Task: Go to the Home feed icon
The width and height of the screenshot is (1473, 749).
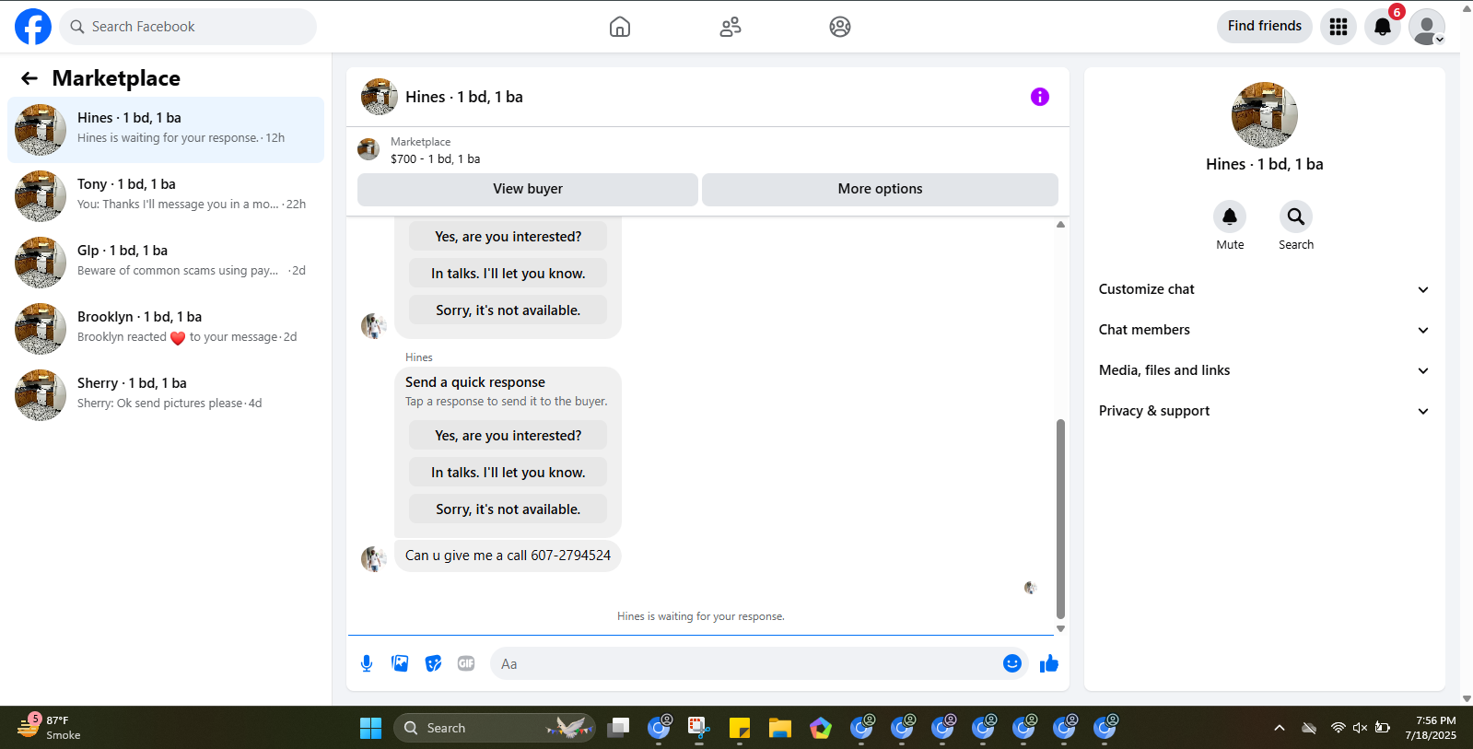Action: click(x=620, y=27)
